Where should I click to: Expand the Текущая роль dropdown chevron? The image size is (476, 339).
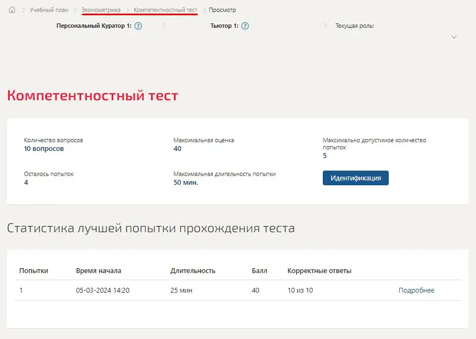(x=454, y=37)
